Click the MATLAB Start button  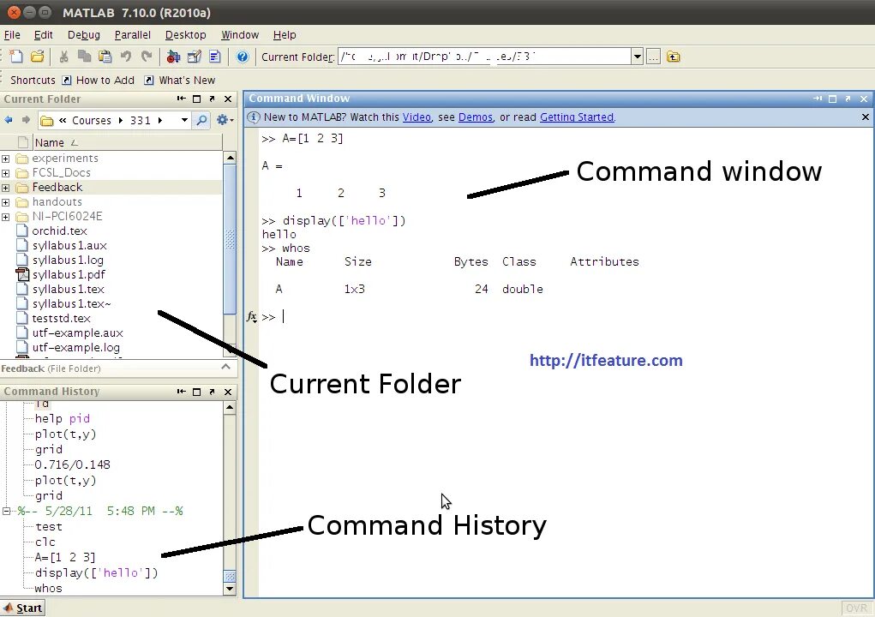click(x=23, y=608)
